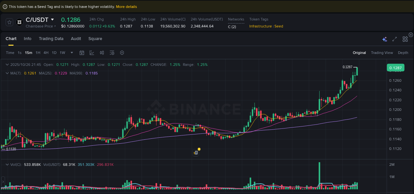Toggle the favorite star for C/USDT
Viewport: 414px width, 194px height.
pyautogui.click(x=9, y=22)
